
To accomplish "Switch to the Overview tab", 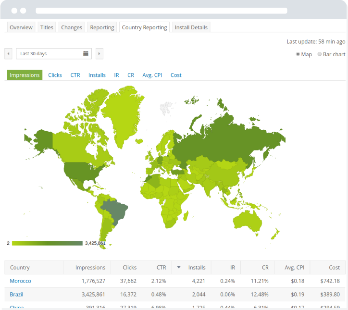I will tap(21, 27).
